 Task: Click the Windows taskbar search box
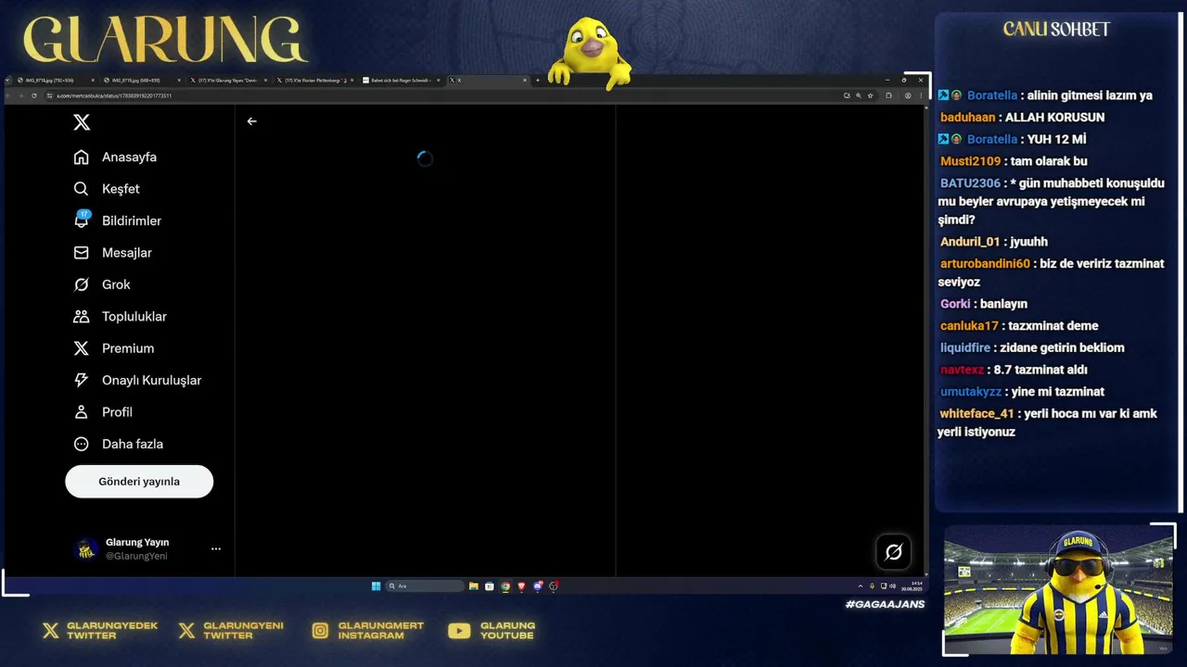pos(426,585)
